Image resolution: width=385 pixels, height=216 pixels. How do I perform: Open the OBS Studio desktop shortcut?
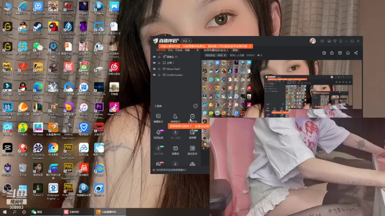7,190
